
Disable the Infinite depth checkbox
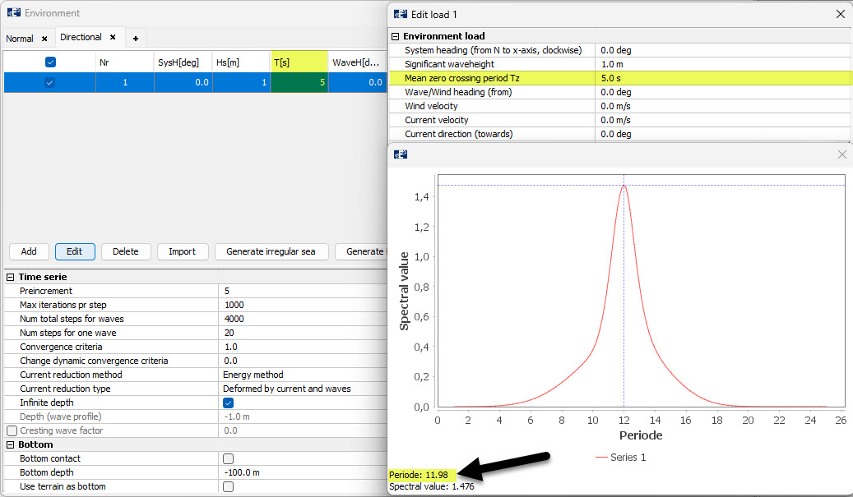228,403
